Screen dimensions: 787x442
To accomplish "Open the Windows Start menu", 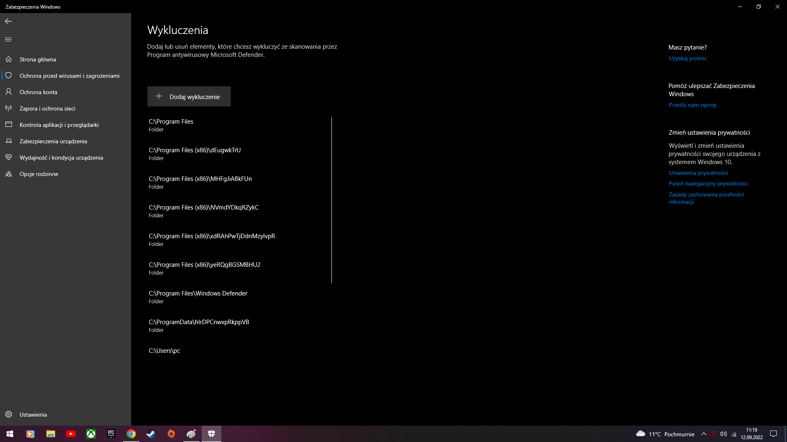I will point(10,434).
